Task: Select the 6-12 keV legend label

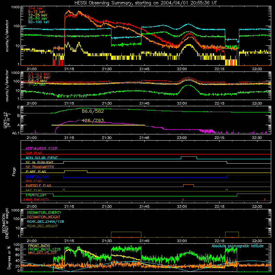Action: tap(36, 12)
